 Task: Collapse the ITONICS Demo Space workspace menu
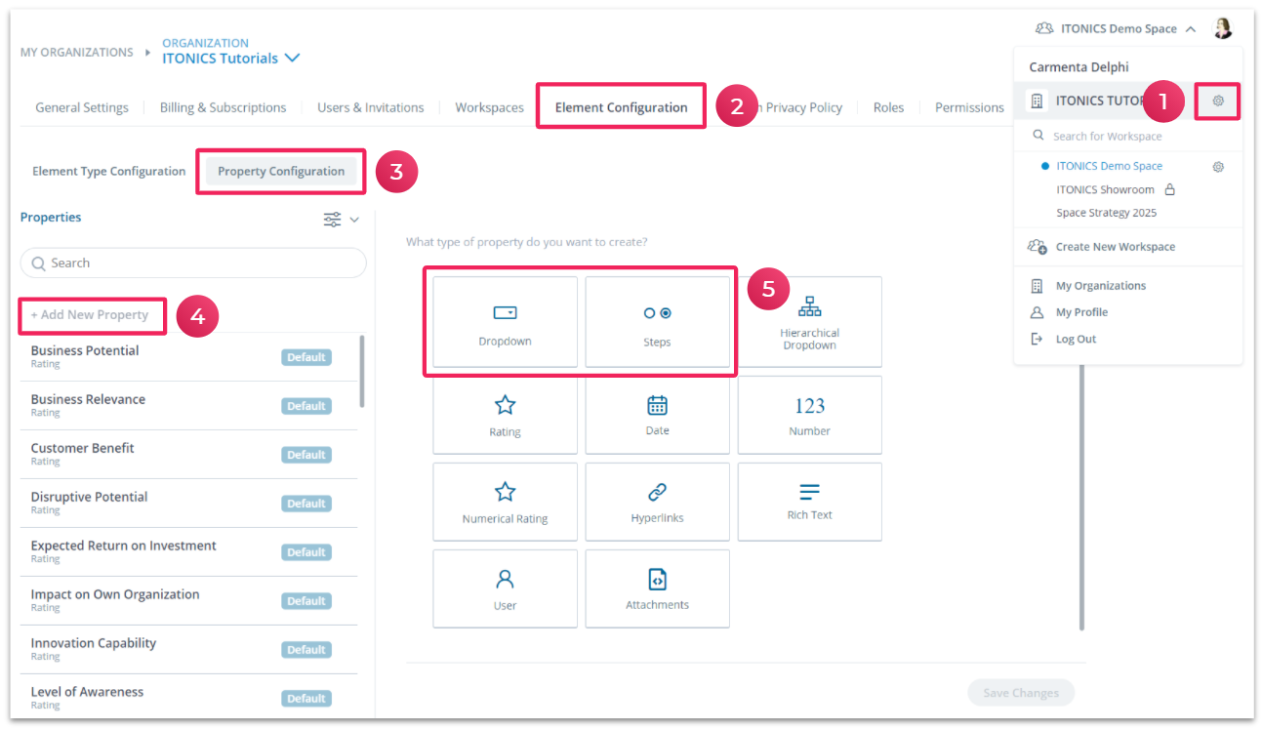pyautogui.click(x=1191, y=29)
